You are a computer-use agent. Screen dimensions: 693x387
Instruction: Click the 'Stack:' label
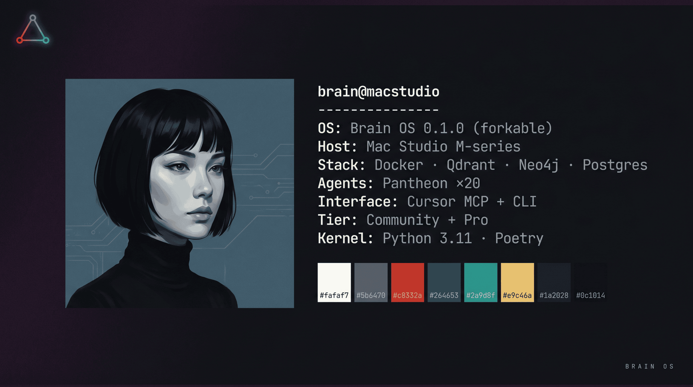[x=341, y=165]
